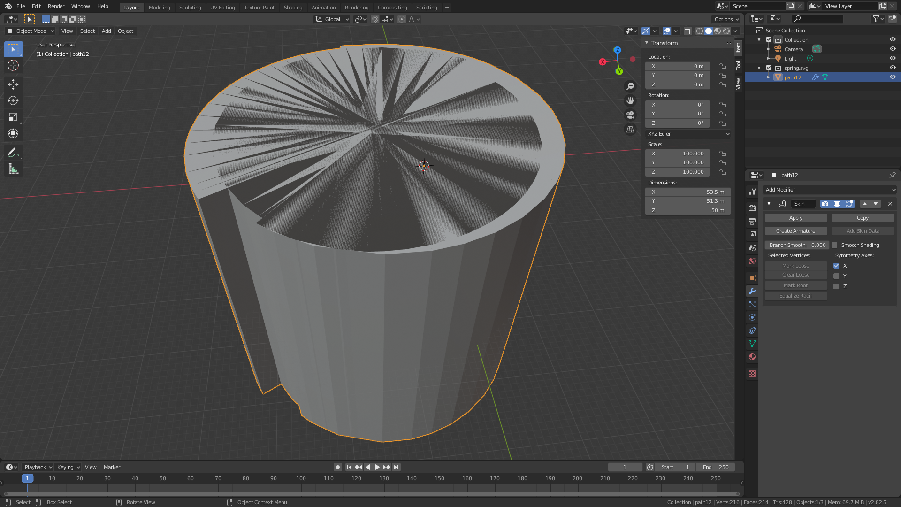Toggle Skin modifier render visibility
Viewport: 901px width, 507px height.
pyautogui.click(x=825, y=204)
